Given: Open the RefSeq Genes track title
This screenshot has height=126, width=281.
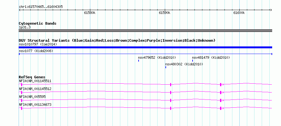Looking at the screenshot, I should [x=32, y=77].
